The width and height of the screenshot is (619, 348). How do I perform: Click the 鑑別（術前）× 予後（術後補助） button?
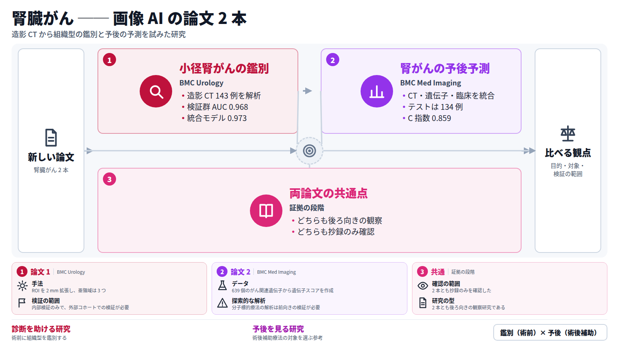click(550, 333)
